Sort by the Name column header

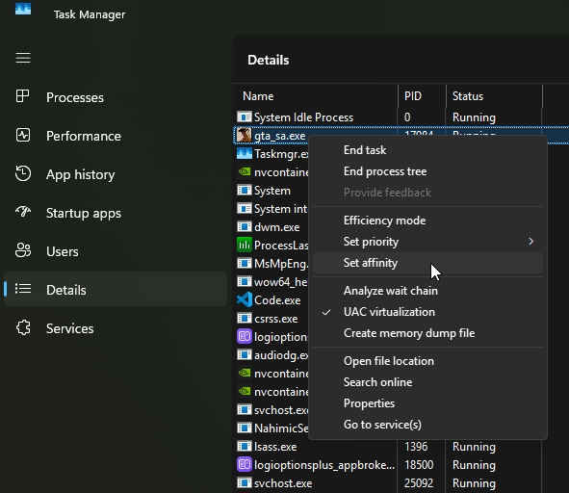(x=316, y=96)
